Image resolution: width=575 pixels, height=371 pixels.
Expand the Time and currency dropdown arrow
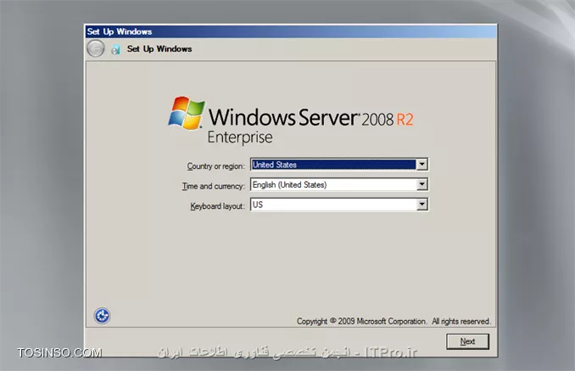tap(421, 184)
